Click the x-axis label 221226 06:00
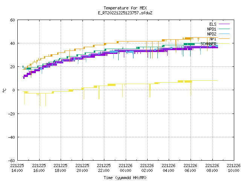The image size is (241, 181). pos(191,168)
